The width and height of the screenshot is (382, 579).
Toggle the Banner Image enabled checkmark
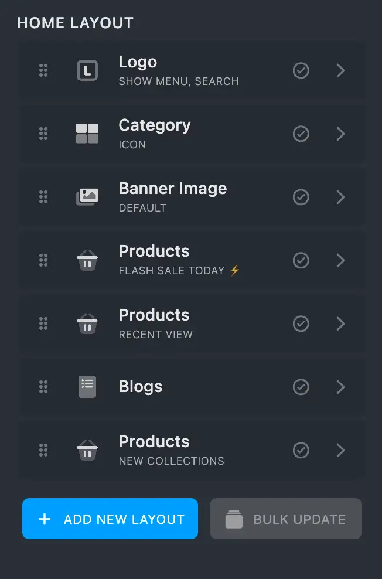tap(301, 197)
